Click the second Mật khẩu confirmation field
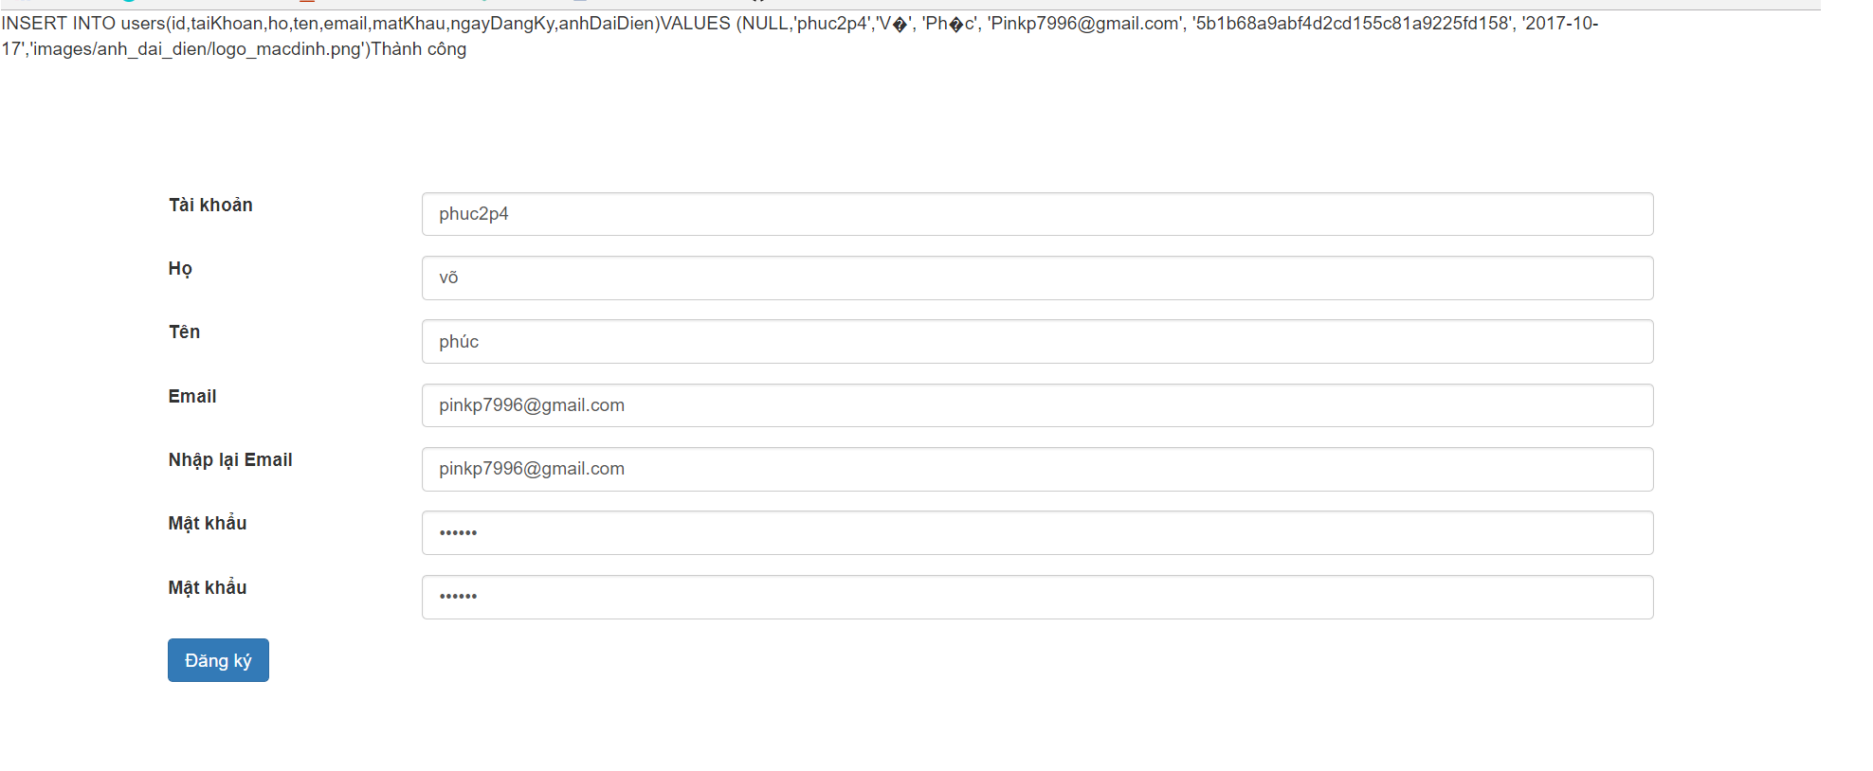This screenshot has height=771, width=1873. click(x=1037, y=597)
